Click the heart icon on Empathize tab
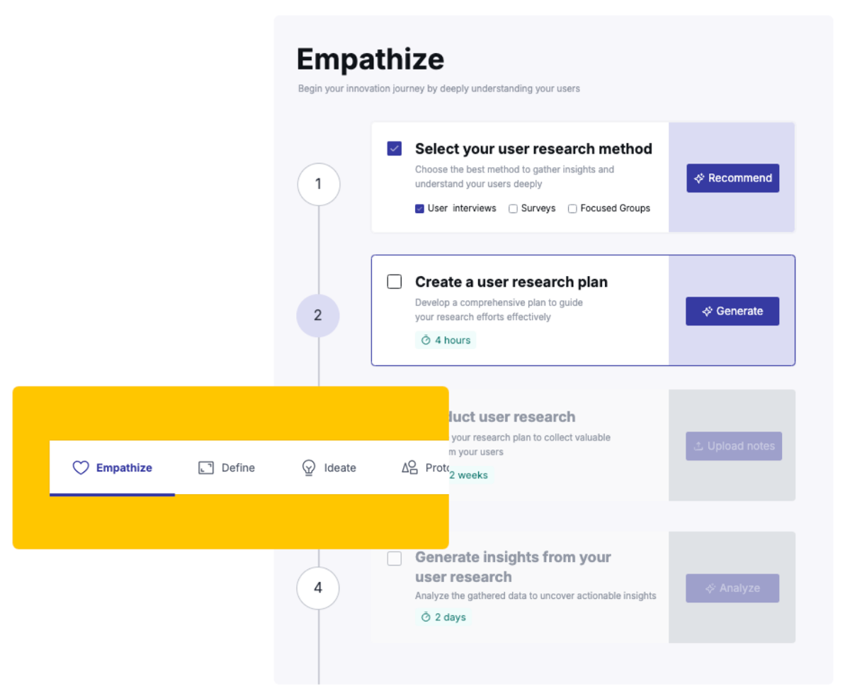The width and height of the screenshot is (845, 698). click(x=81, y=468)
